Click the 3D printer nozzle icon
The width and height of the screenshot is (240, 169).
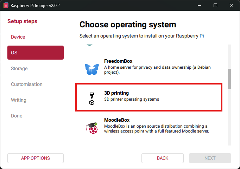(x=92, y=99)
